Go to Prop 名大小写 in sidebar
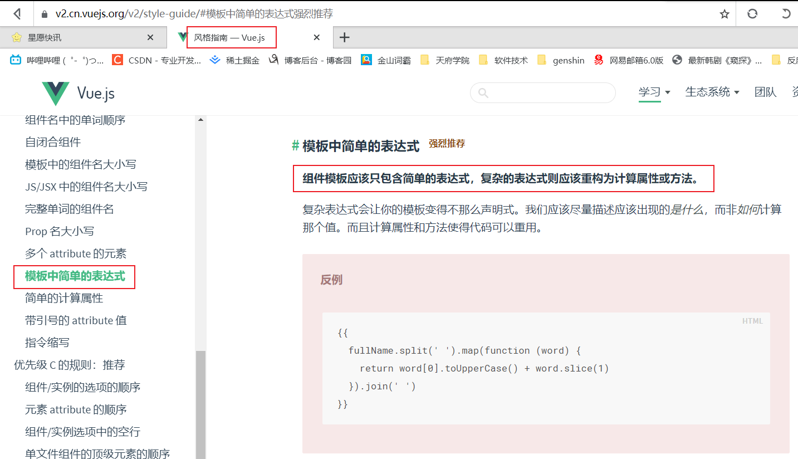The height and width of the screenshot is (459, 798). coord(60,231)
